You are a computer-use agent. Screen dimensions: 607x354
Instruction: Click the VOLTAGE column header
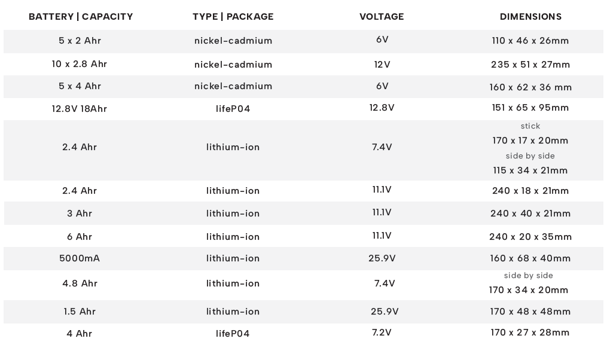382,17
